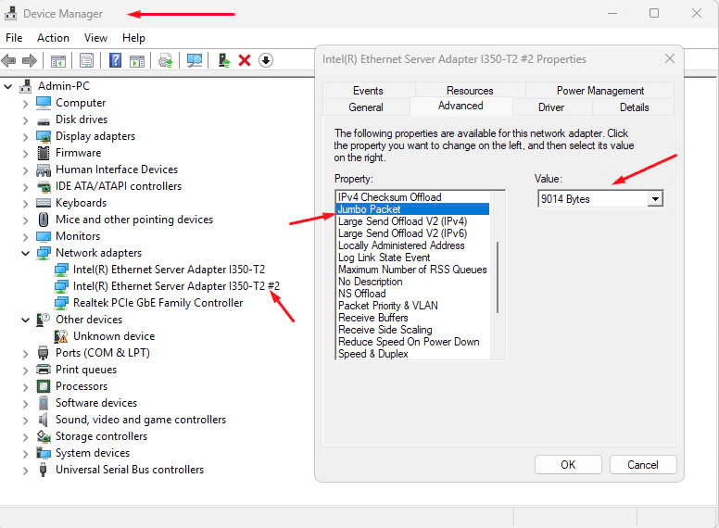The image size is (719, 528).
Task: Click the Mice and pointing devices icon
Action: click(x=44, y=220)
